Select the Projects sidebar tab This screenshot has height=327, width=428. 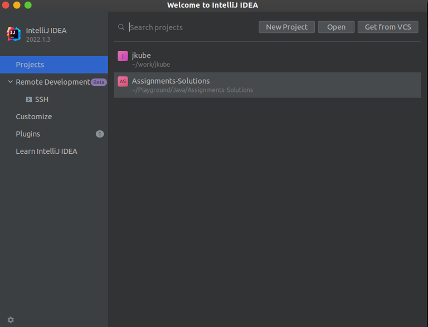(x=54, y=65)
